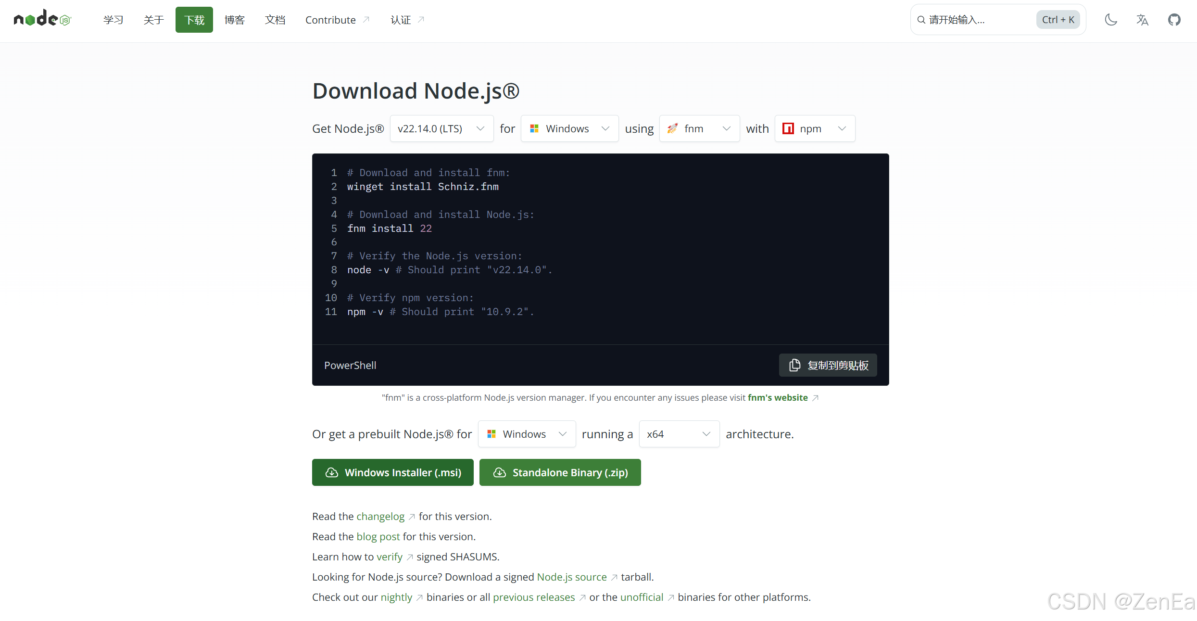Click copy icon in code block footer
Screen dimensions: 1197x621
[x=795, y=365]
